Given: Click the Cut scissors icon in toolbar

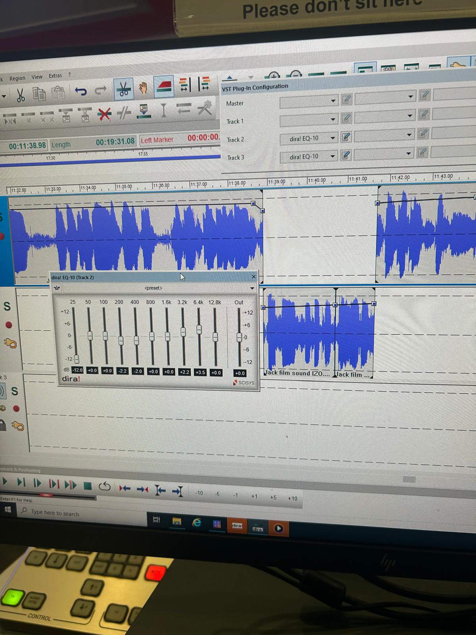Looking at the screenshot, I should click(x=21, y=95).
